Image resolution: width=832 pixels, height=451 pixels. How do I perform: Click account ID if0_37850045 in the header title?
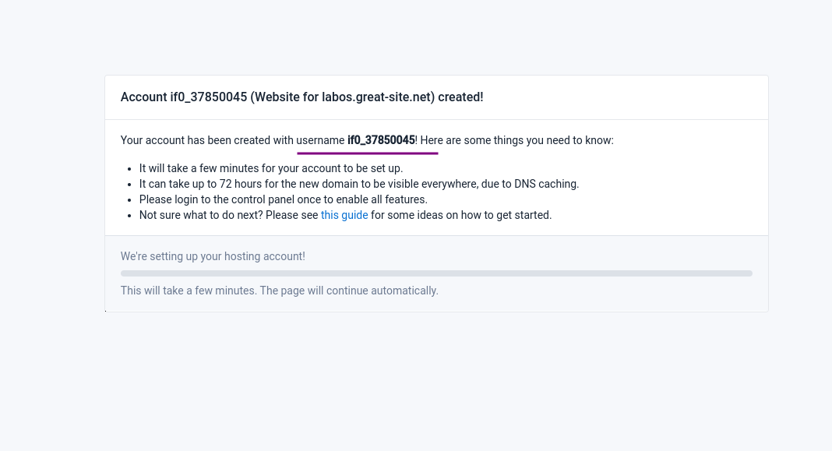(209, 97)
